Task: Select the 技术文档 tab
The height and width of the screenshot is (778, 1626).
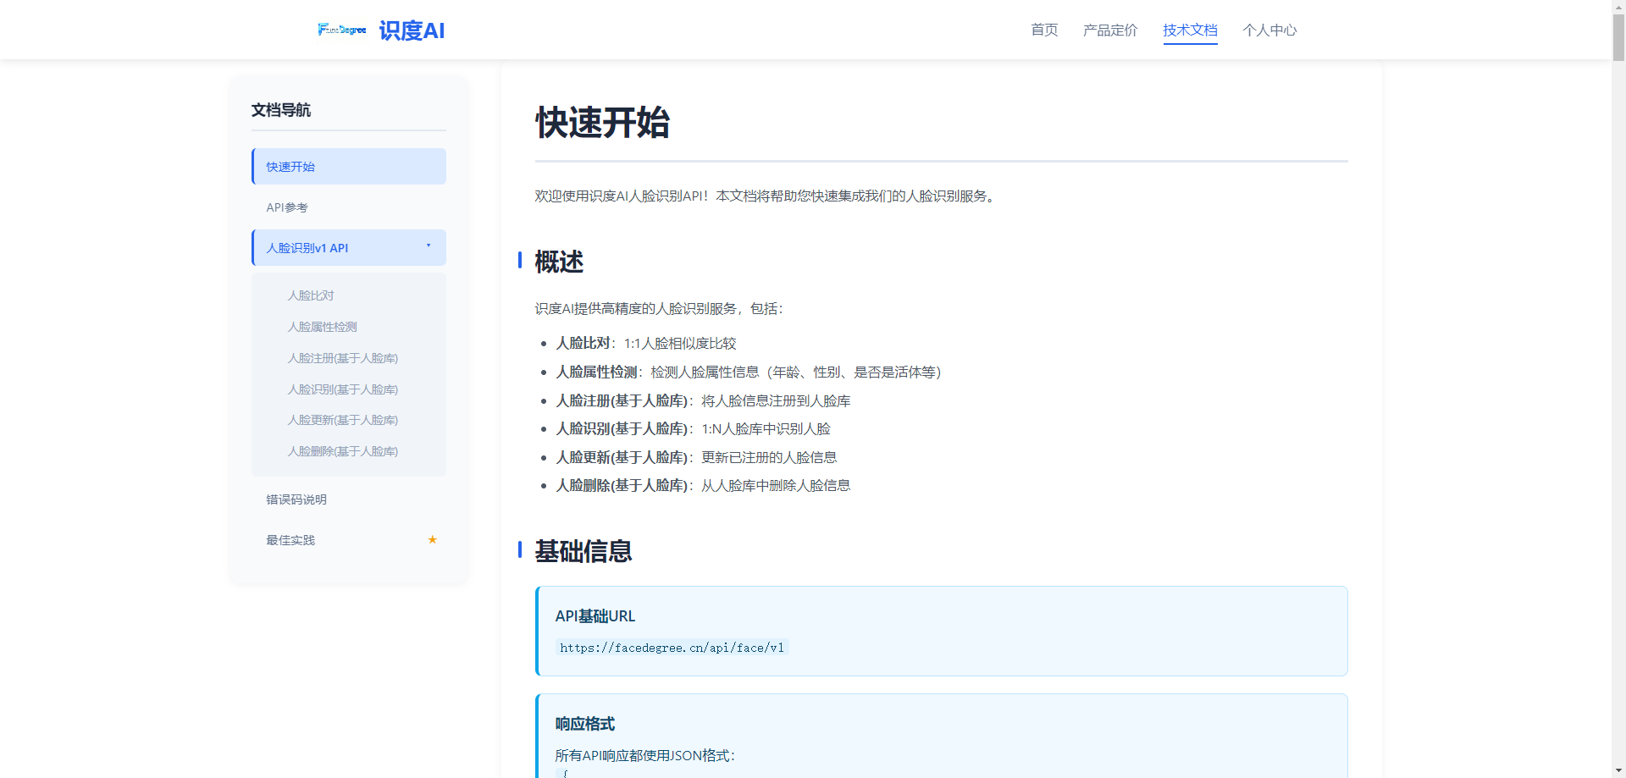Action: (x=1190, y=30)
